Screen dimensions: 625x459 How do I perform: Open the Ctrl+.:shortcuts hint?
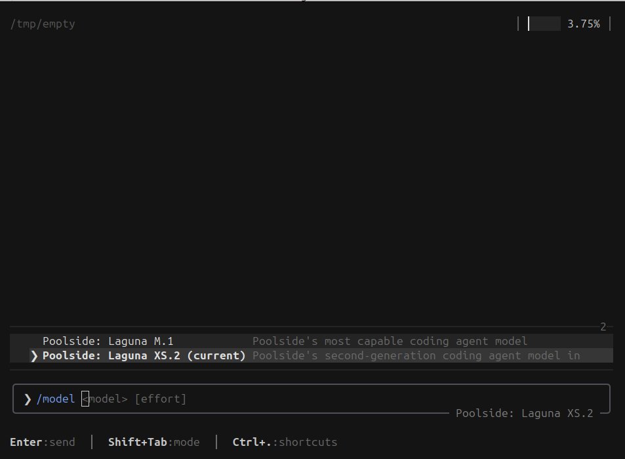click(x=285, y=442)
